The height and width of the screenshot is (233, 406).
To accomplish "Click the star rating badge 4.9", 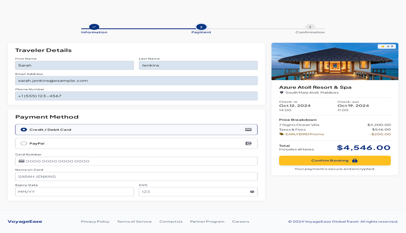I will point(387,47).
